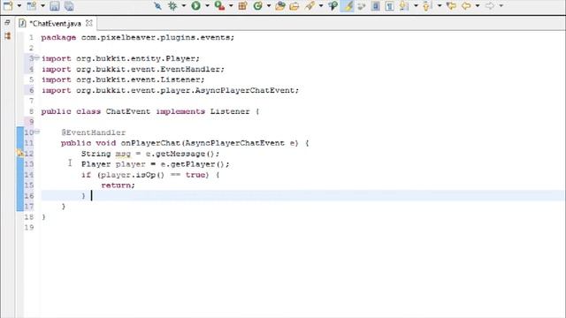The height and width of the screenshot is (318, 566).
Task: Collapse the method fold at line 10
Action: [x=37, y=132]
